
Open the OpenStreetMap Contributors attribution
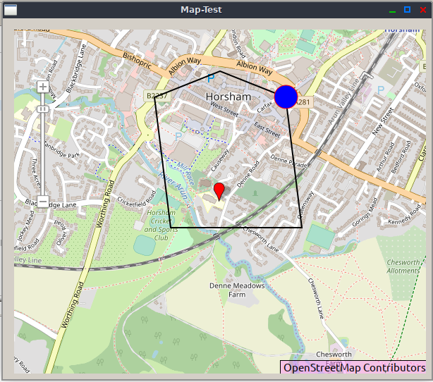353,367
